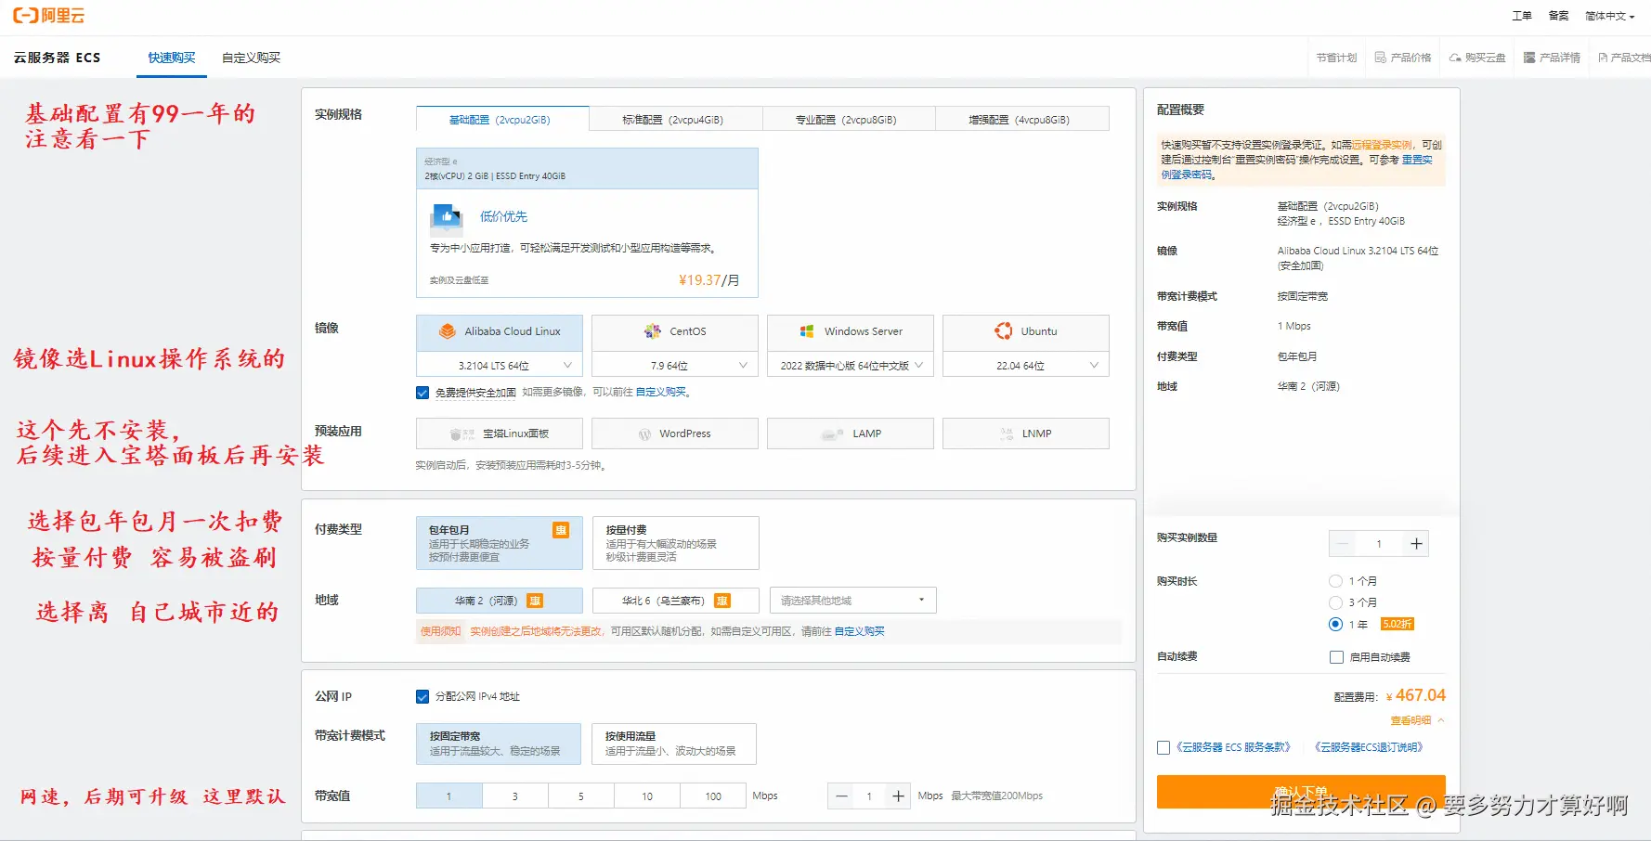1651x841 pixels.
Task: Click the 低价优先 thumbs-up icon
Action: point(447,217)
